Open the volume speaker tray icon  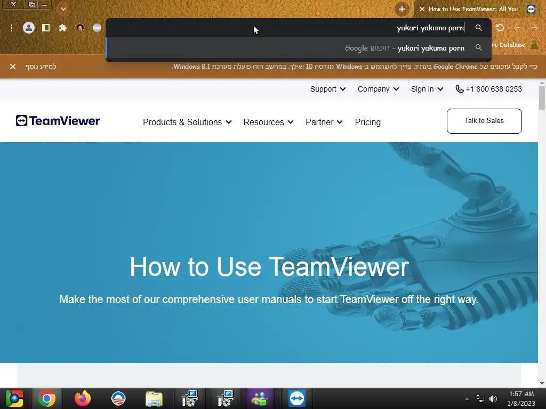coord(493,399)
